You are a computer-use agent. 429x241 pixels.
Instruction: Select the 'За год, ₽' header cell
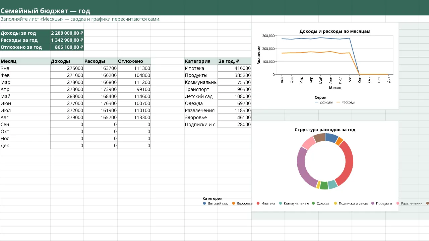coord(235,61)
